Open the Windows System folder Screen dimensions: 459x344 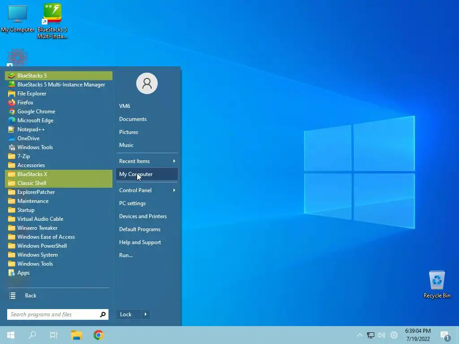click(x=59, y=255)
